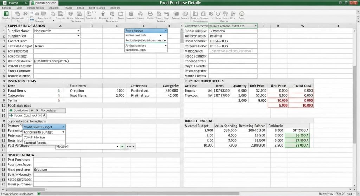Click the Contact input field in supplier section

[x=57, y=41]
